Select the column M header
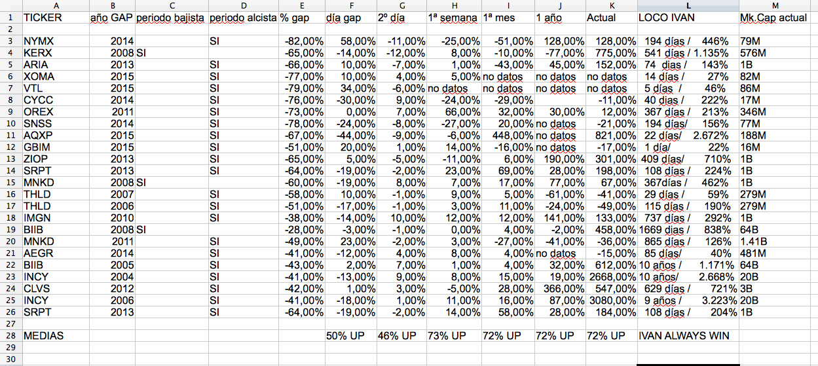The height and width of the screenshot is (366, 818). point(778,5)
